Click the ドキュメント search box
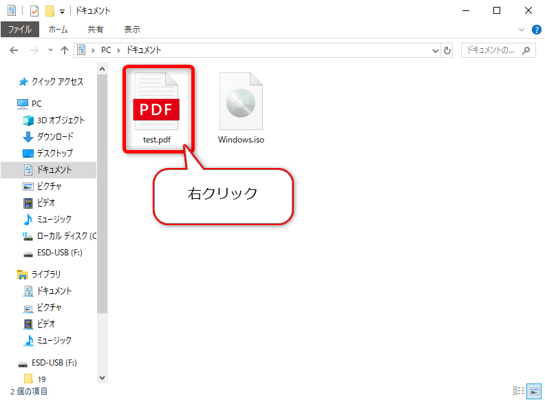Viewport: 545px width, 400px height. (492, 50)
